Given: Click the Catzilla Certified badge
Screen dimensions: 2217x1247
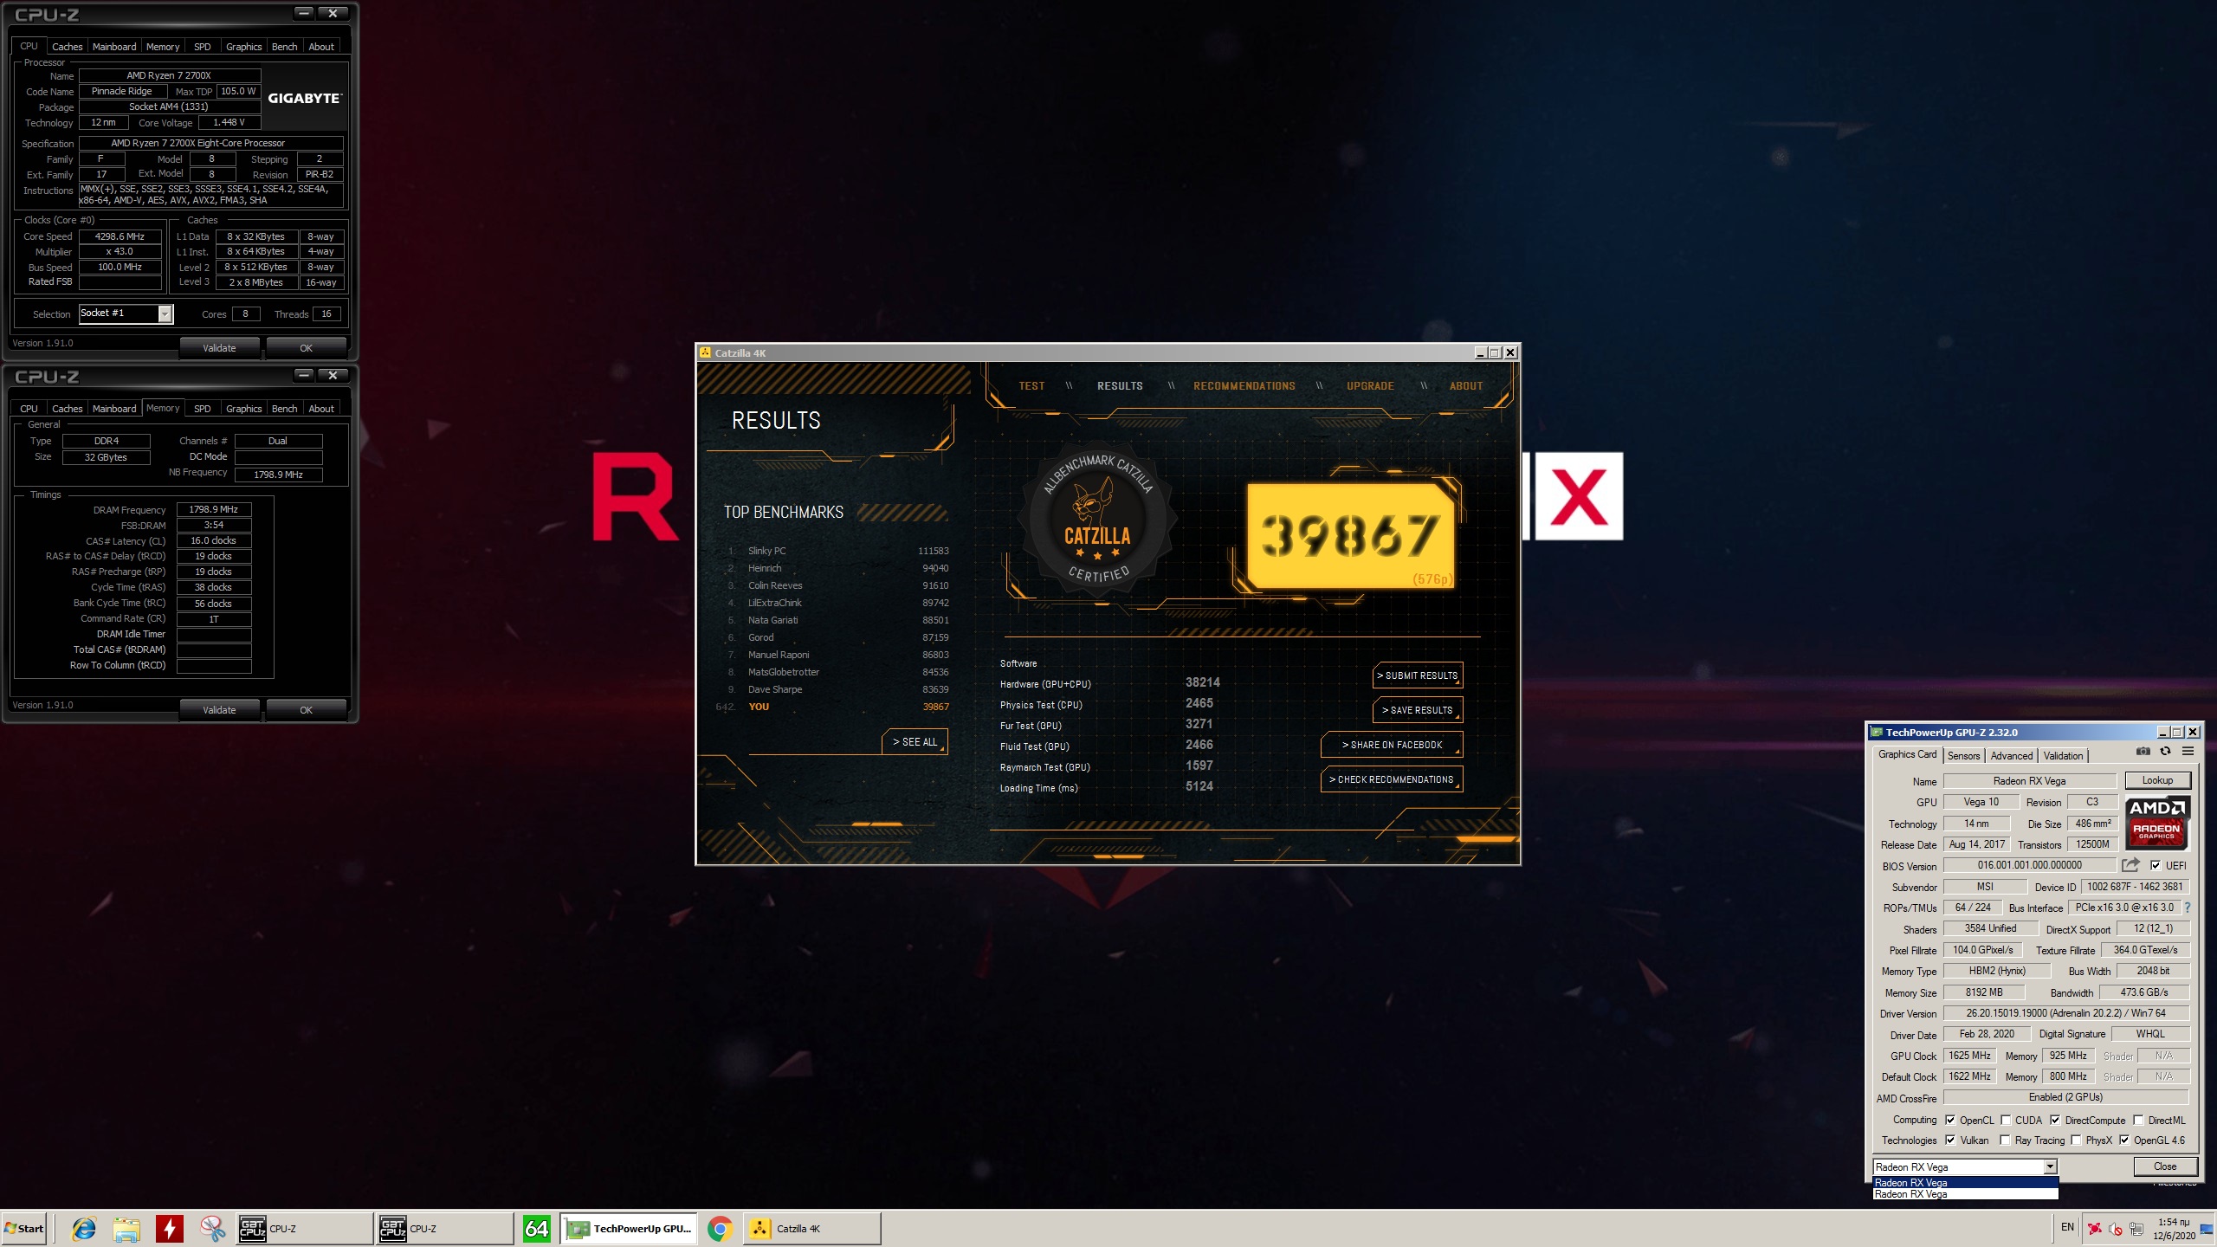Looking at the screenshot, I should pos(1097,520).
